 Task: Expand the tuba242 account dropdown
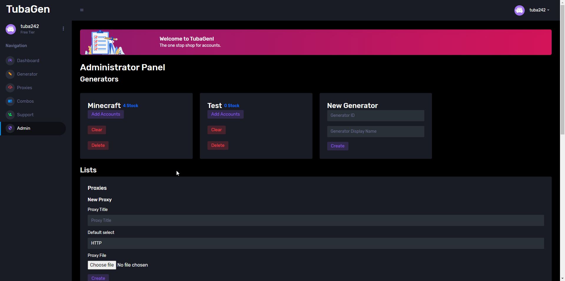click(x=539, y=10)
